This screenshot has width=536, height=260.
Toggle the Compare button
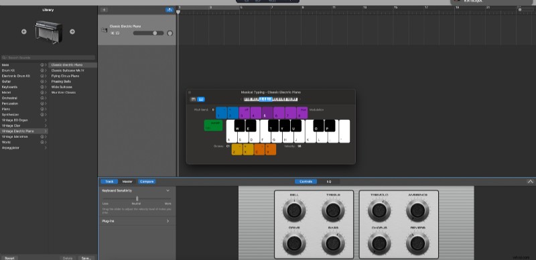pyautogui.click(x=147, y=182)
